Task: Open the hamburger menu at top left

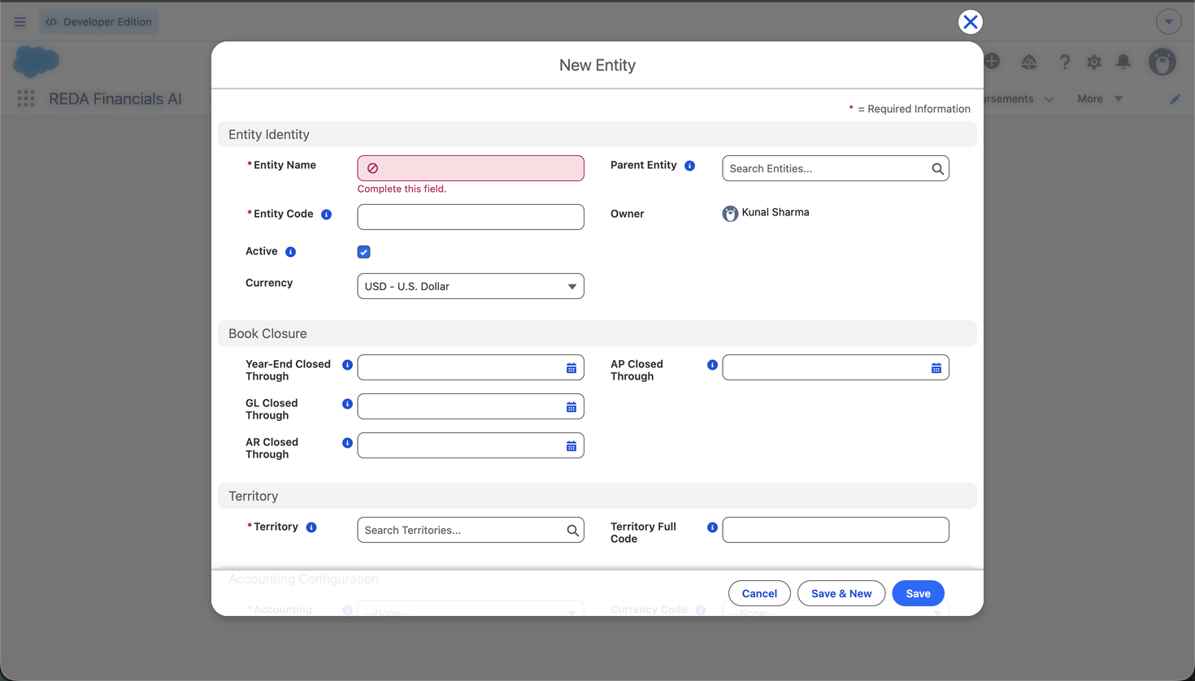Action: pyautogui.click(x=20, y=22)
